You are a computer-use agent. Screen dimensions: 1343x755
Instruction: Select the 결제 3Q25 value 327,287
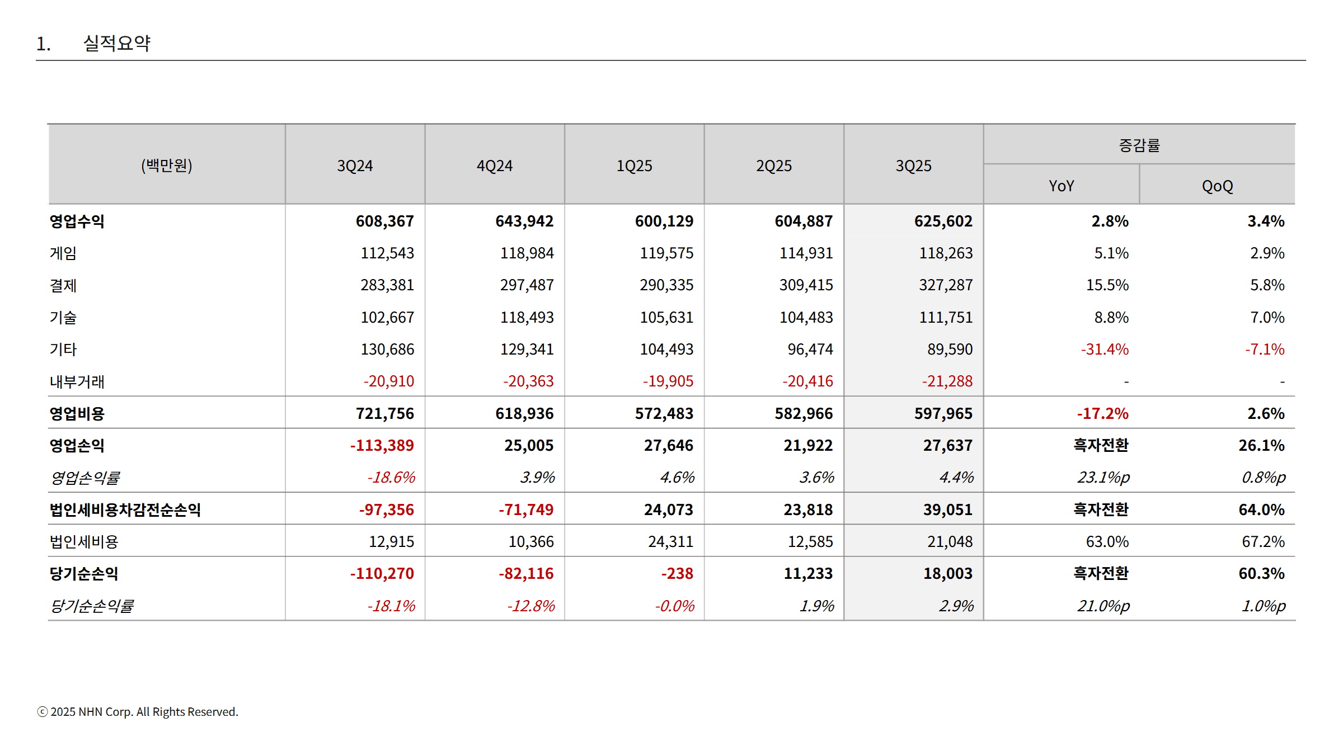point(945,285)
